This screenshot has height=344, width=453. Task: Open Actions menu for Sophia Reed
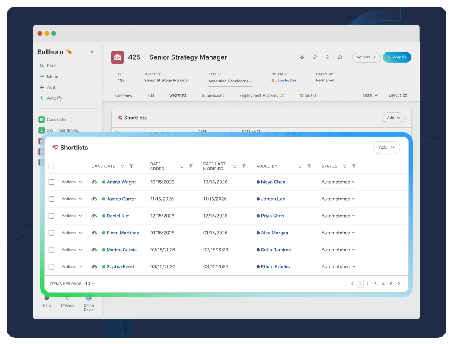click(72, 267)
